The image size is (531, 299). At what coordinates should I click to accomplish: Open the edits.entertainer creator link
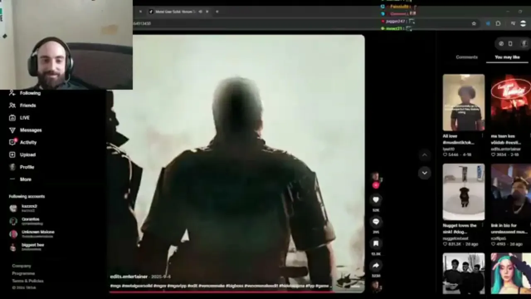point(129,277)
